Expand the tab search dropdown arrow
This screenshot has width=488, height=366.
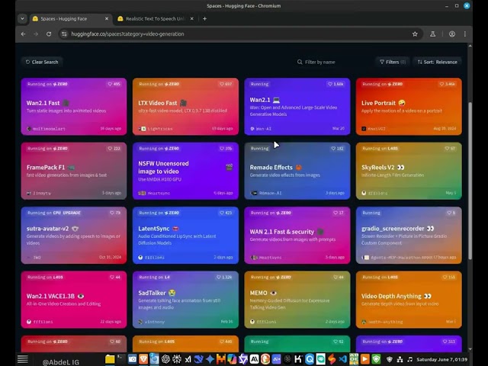[22, 18]
